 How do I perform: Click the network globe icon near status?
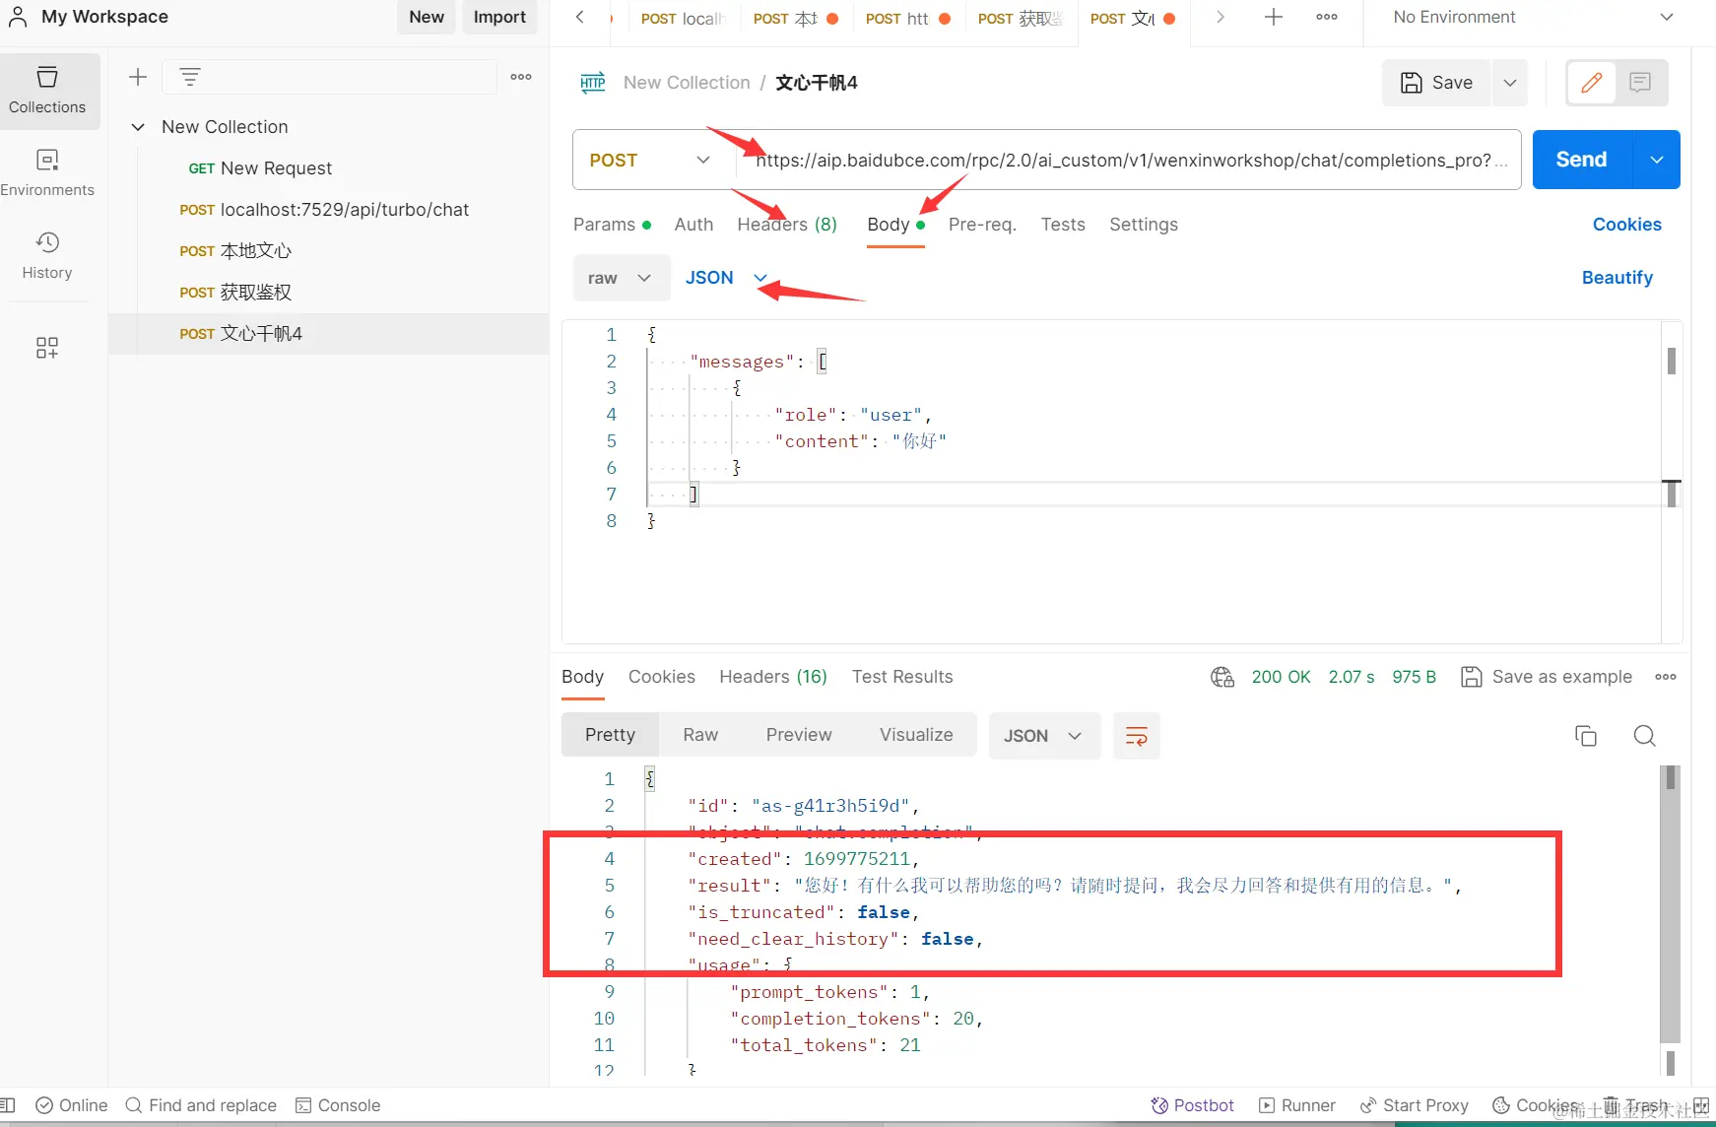click(1222, 677)
